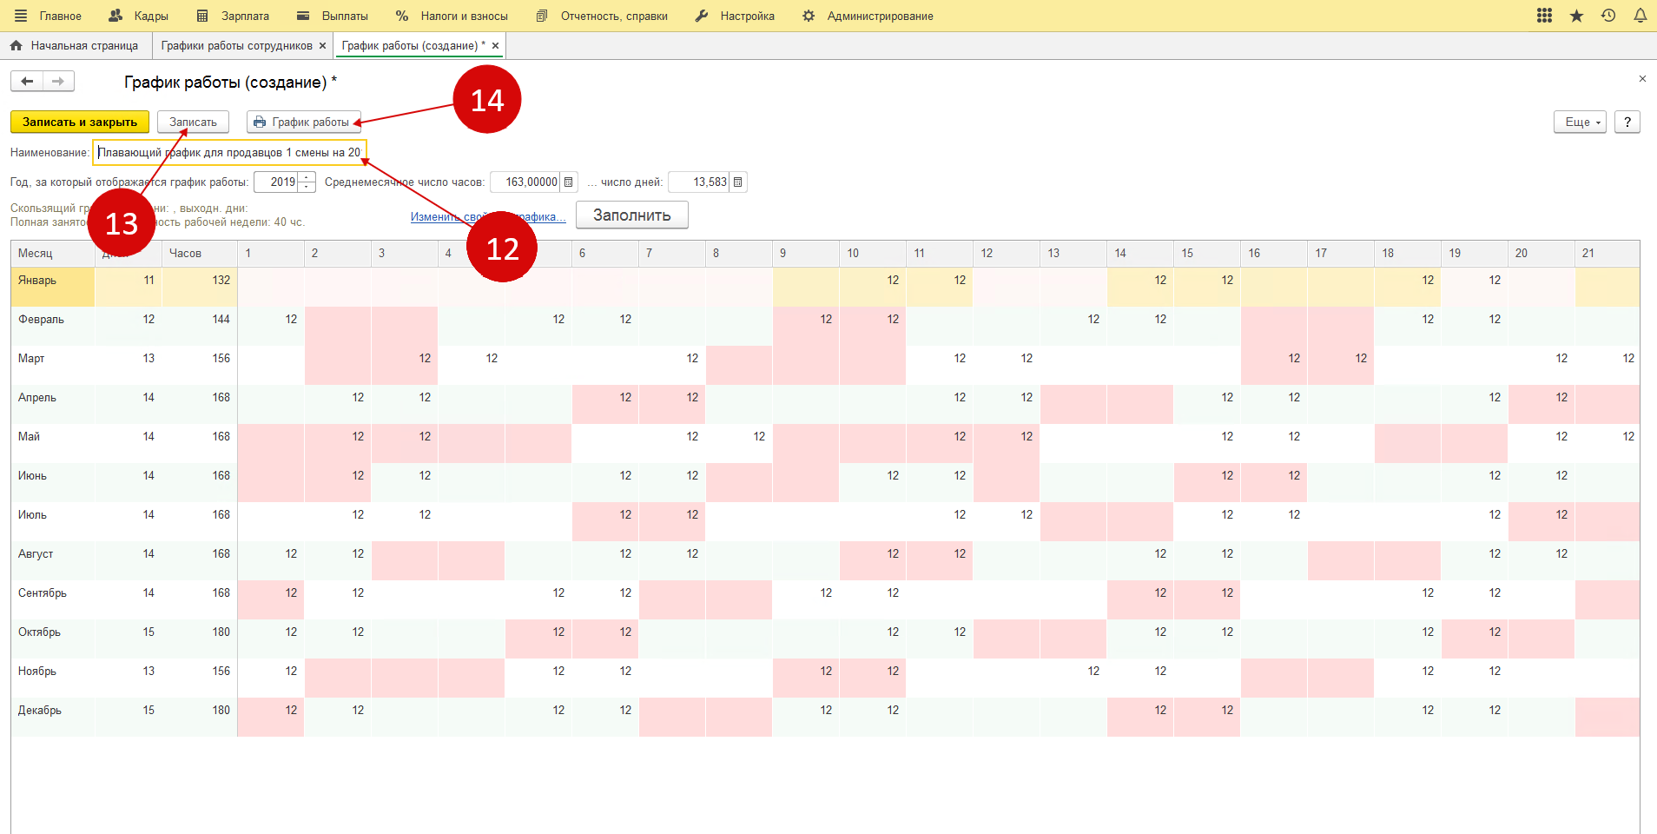Viewport: 1657px width, 834px height.
Task: Open the Администрирование menu
Action: point(868,16)
